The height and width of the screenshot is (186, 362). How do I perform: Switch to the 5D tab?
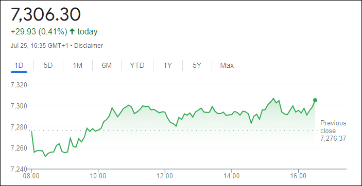click(x=48, y=65)
